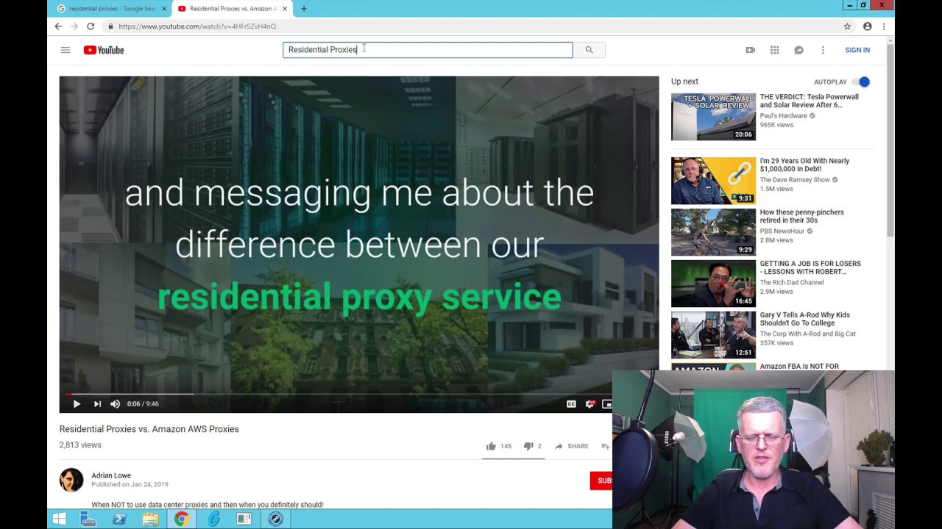Open 'Amazon FBA Is NOT FOR' title

click(799, 366)
